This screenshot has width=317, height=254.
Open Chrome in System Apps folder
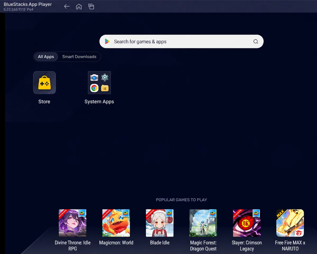(94, 88)
